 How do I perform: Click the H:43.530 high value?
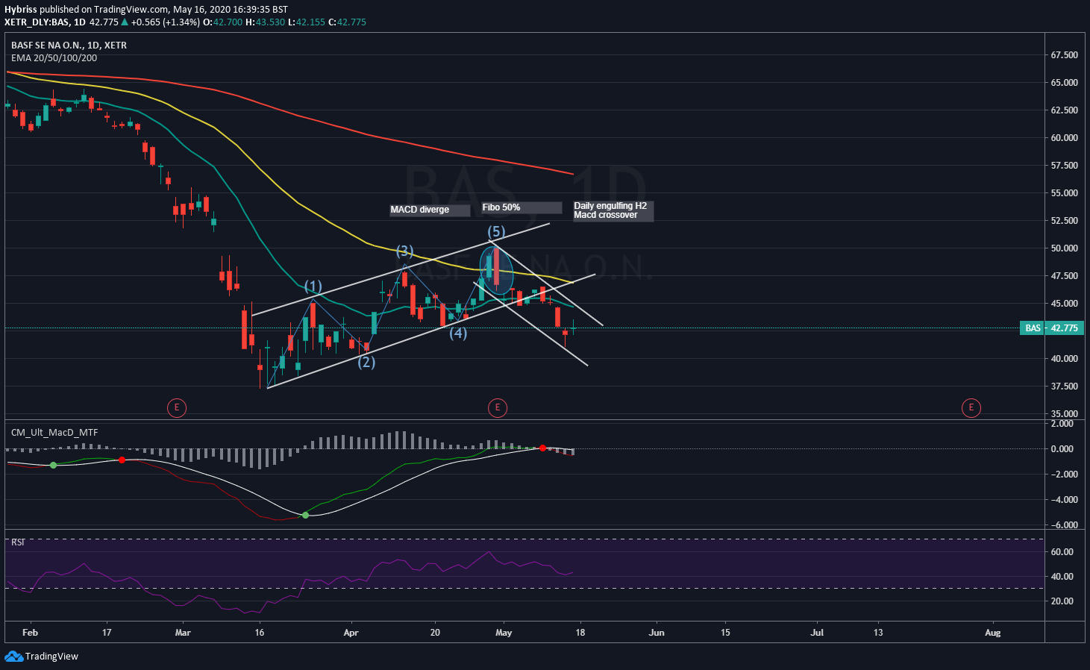coord(266,22)
